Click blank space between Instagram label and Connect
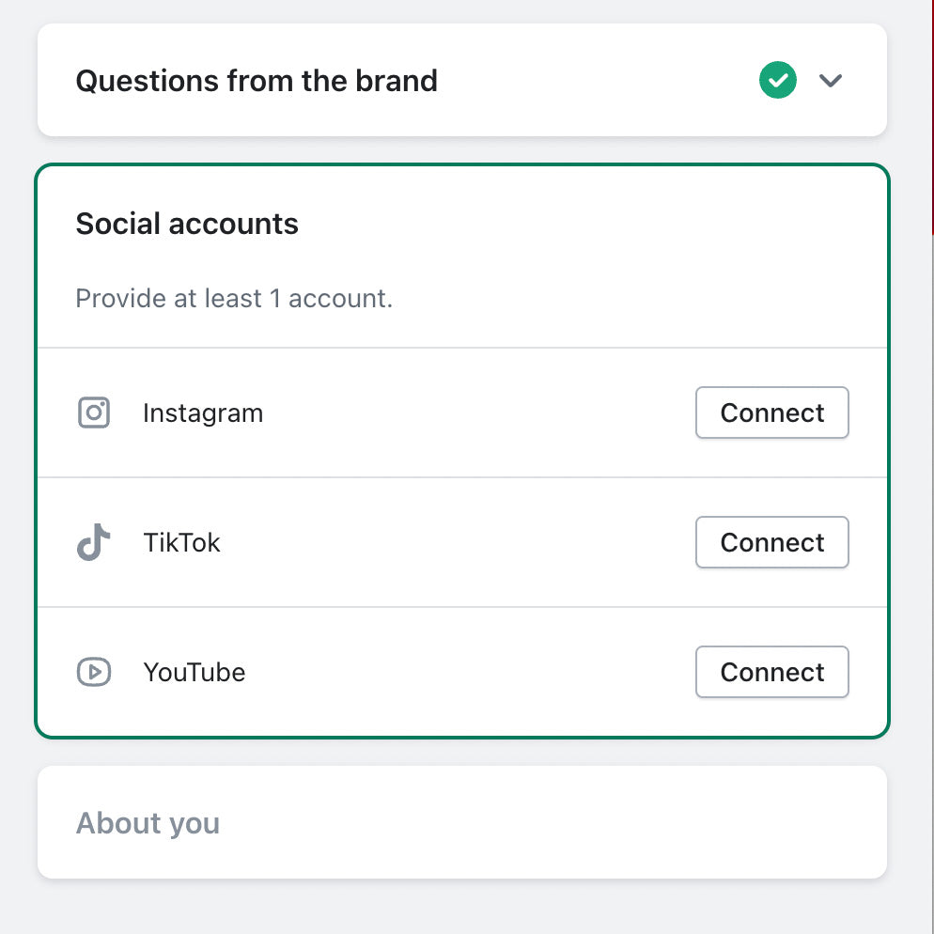Viewport: 934px width, 934px height. click(479, 413)
